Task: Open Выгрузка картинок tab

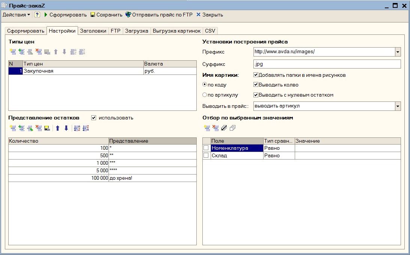Action: (x=176, y=31)
